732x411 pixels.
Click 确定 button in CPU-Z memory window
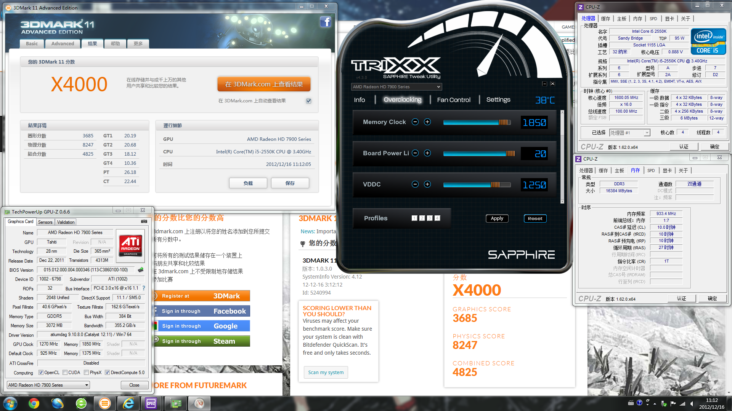tap(713, 299)
